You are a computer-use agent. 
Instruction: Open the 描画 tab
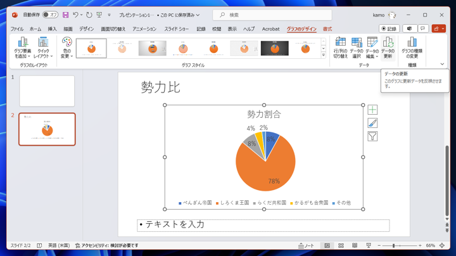[68, 29]
